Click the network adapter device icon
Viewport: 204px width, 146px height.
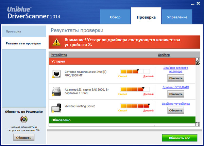point(56,74)
